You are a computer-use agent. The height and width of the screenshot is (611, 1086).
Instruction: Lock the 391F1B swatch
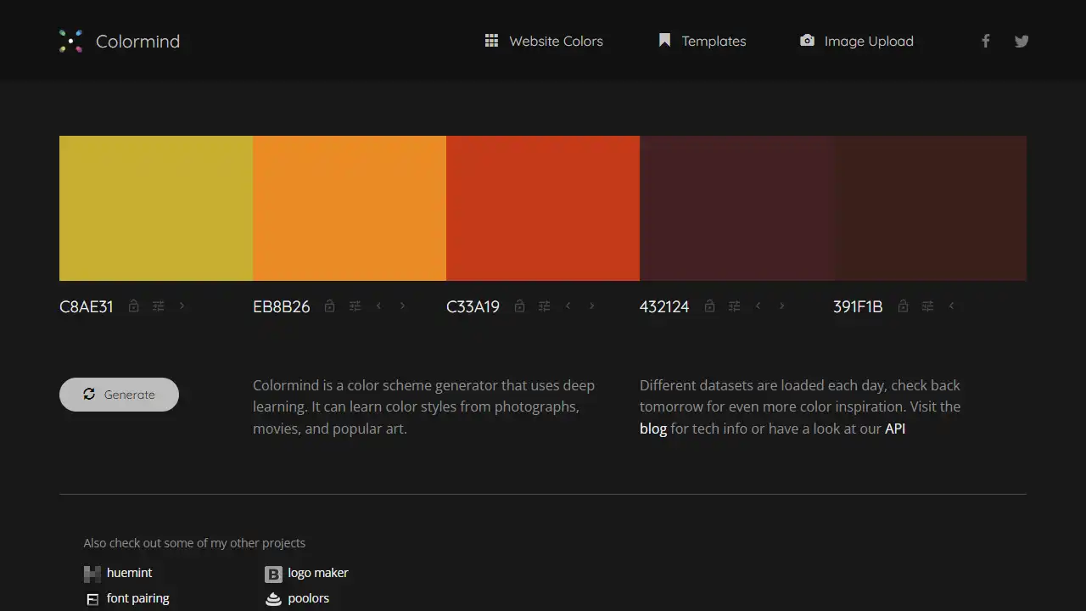[x=903, y=305]
